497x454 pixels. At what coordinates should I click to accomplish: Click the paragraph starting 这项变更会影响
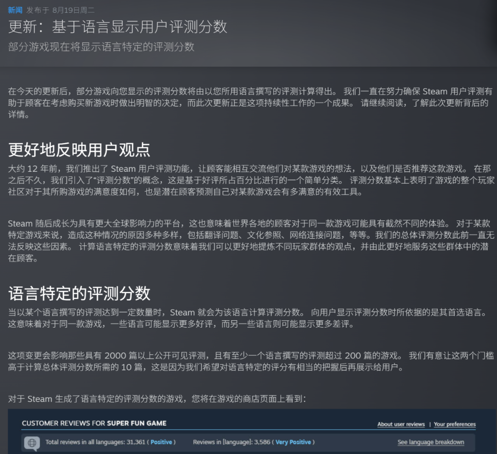coord(248,361)
